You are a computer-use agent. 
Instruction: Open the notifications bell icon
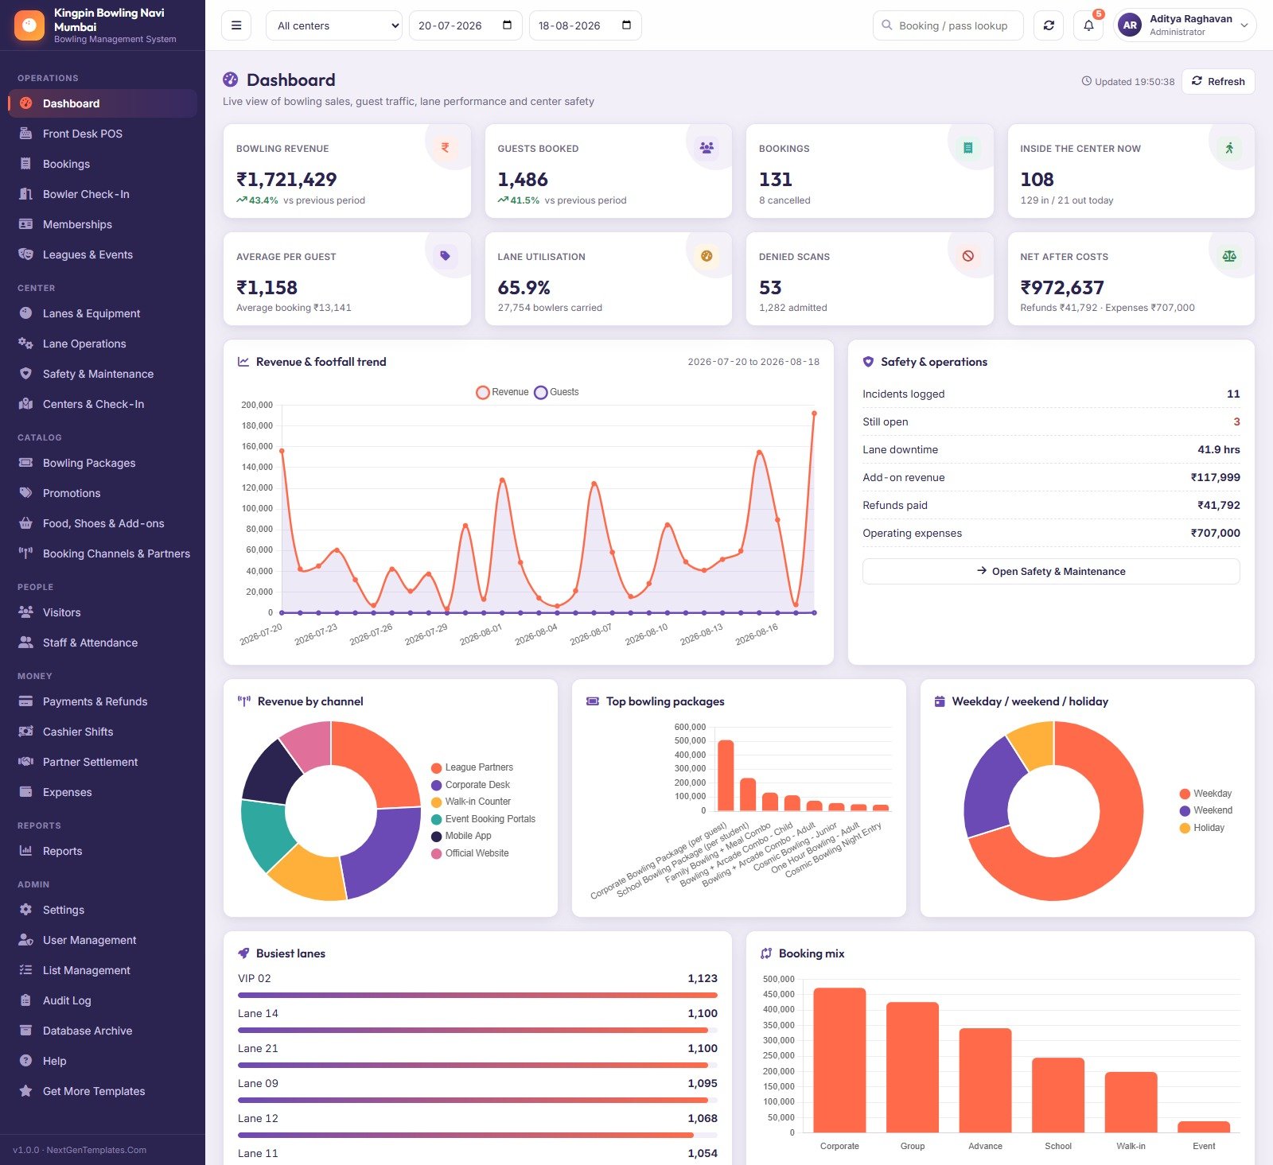tap(1088, 25)
